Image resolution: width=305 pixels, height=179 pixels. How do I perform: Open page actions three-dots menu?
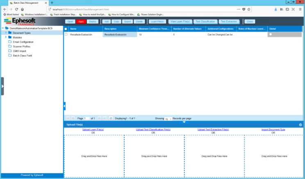point(239,9)
